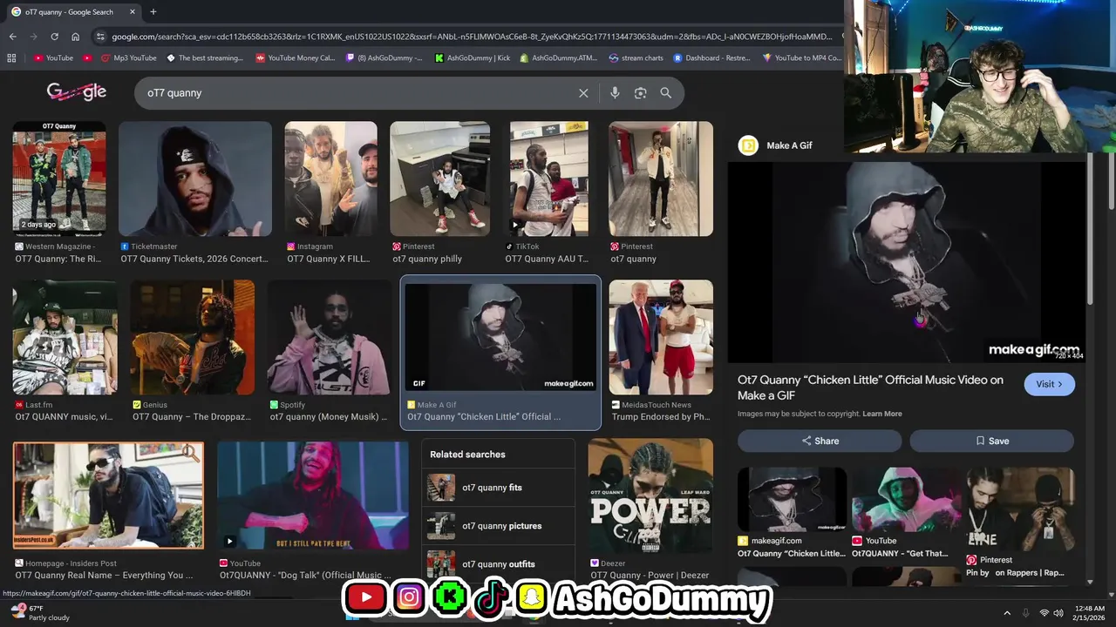This screenshot has width=1116, height=627.
Task: Select related search ot7 quanny outfits
Action: (x=498, y=563)
